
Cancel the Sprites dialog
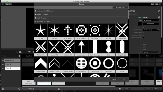point(114,79)
